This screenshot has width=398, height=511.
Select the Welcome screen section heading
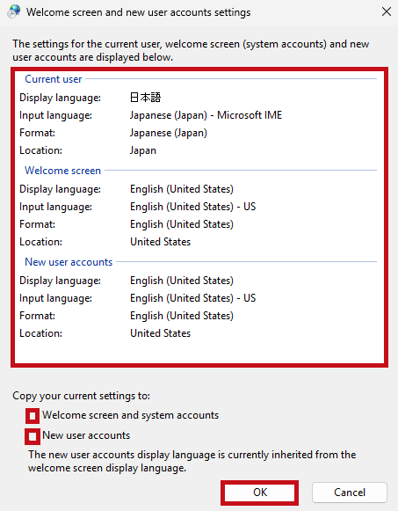pyautogui.click(x=62, y=171)
